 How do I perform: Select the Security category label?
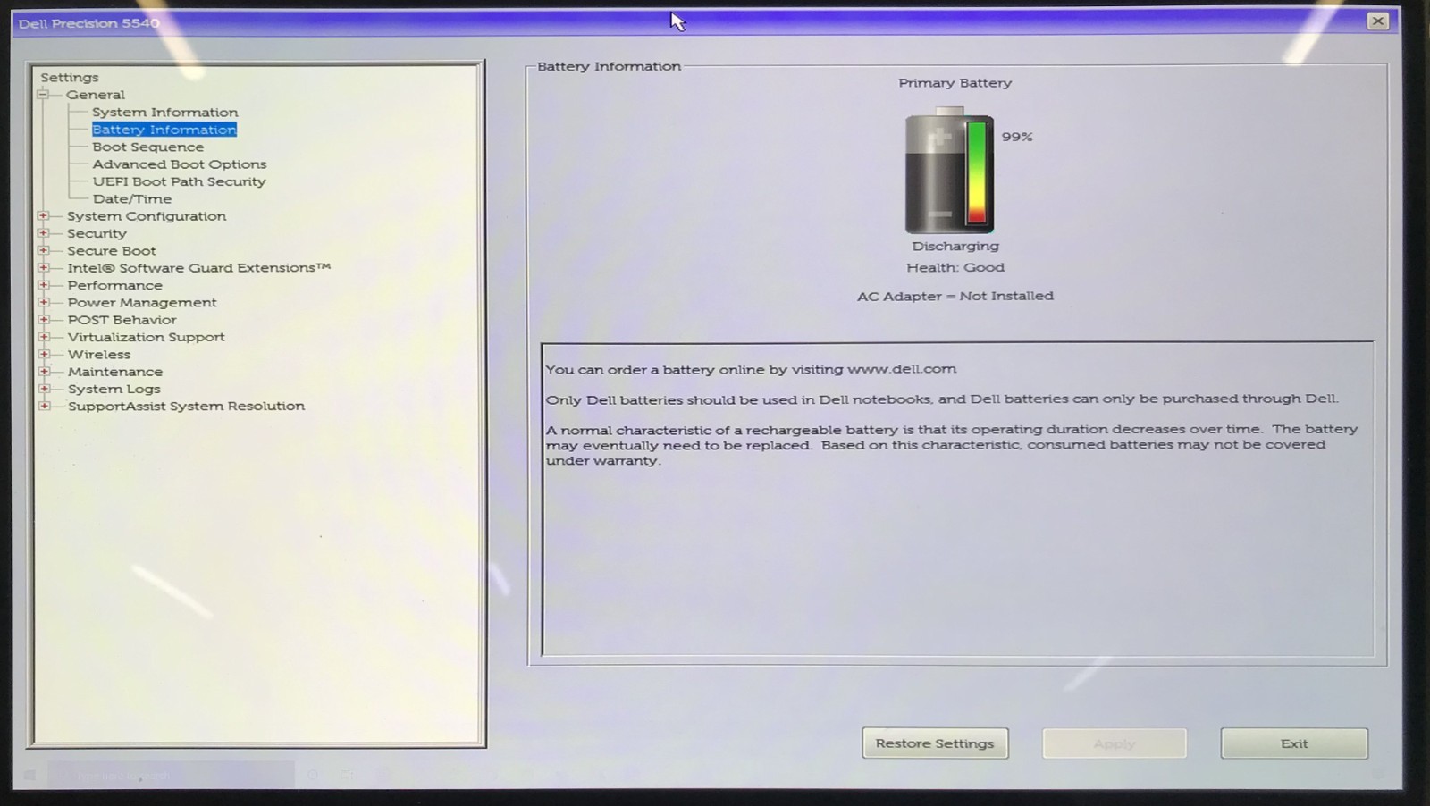click(x=97, y=233)
